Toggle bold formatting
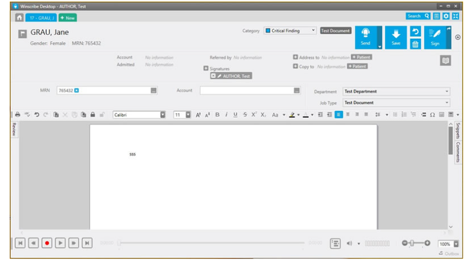The height and width of the screenshot is (273, 470). coord(217,115)
